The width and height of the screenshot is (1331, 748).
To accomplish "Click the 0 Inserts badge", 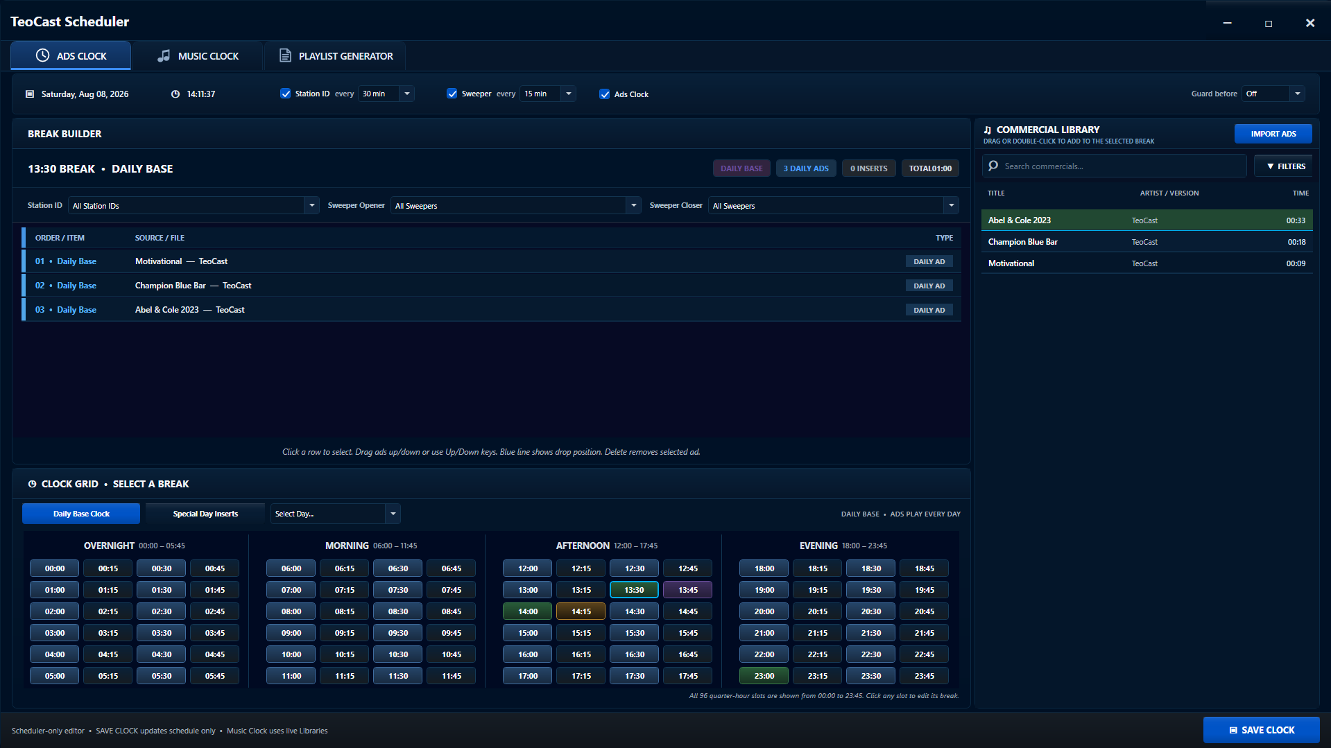I will (868, 168).
